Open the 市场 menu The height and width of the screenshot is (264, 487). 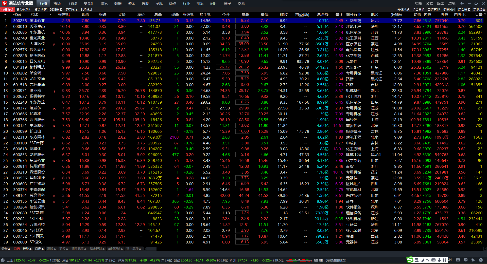tap(57, 4)
